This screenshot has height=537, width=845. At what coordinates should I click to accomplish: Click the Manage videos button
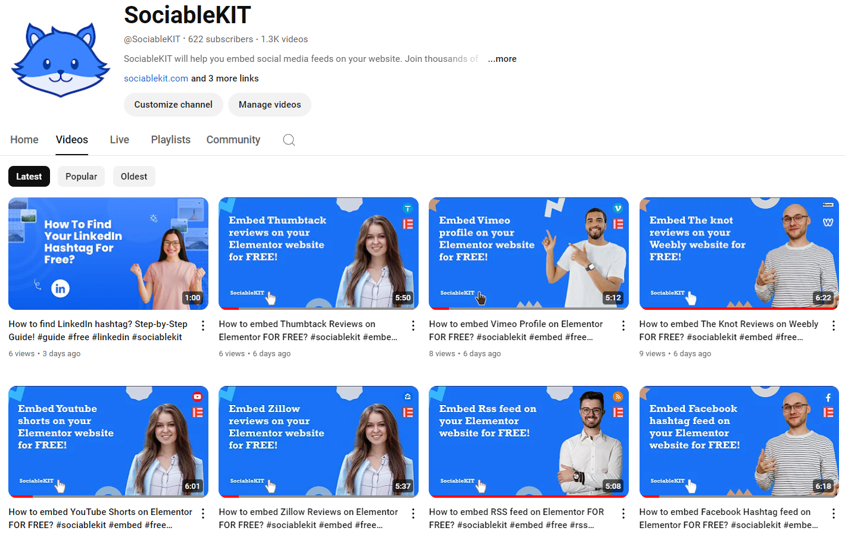point(270,105)
